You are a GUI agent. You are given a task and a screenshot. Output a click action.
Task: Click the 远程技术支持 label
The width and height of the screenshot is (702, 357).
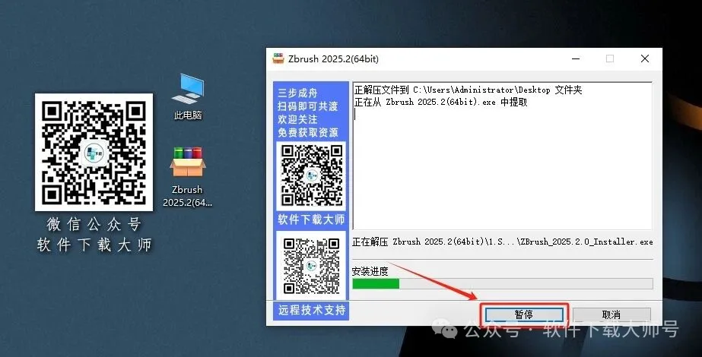(312, 310)
